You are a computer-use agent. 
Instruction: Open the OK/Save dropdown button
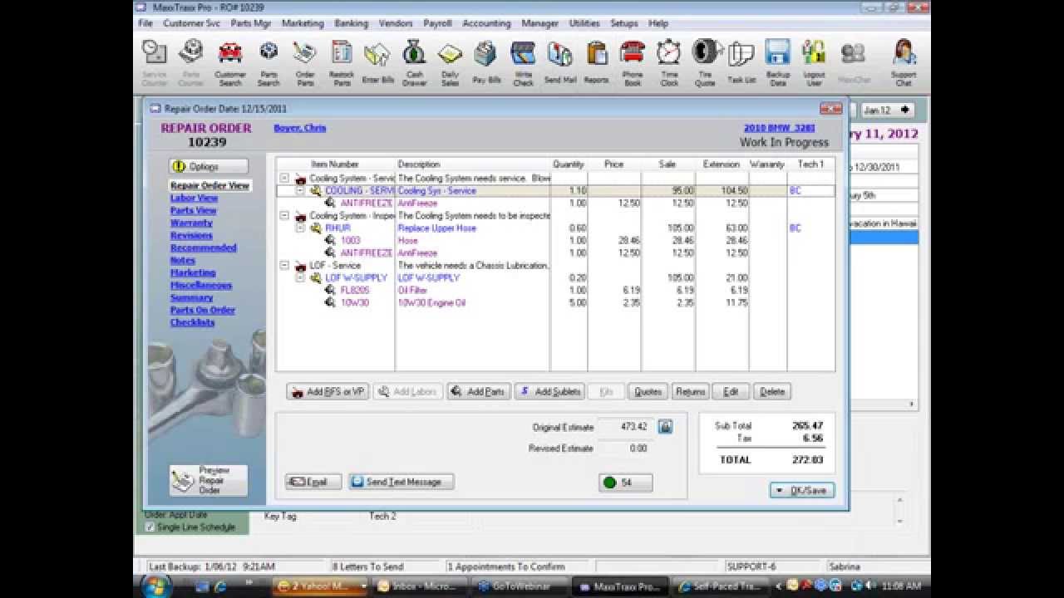(x=802, y=490)
